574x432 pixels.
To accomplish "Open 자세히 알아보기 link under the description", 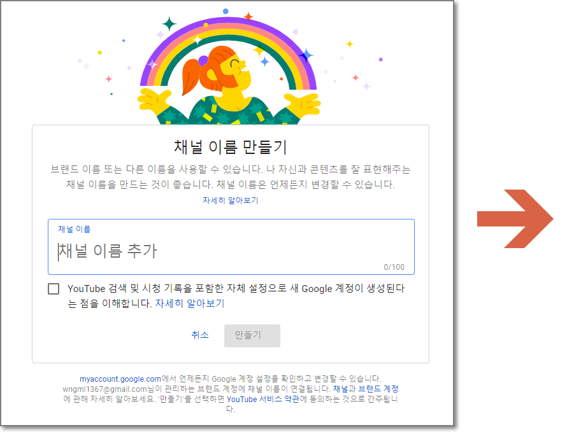I will tap(230, 200).
